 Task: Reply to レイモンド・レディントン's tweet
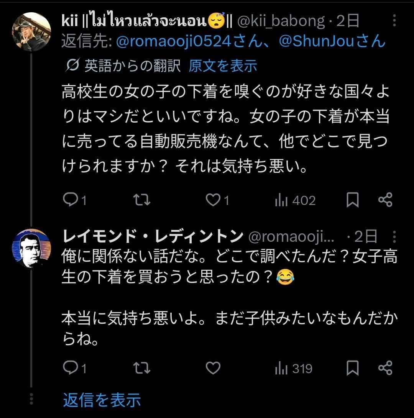pyautogui.click(x=70, y=368)
